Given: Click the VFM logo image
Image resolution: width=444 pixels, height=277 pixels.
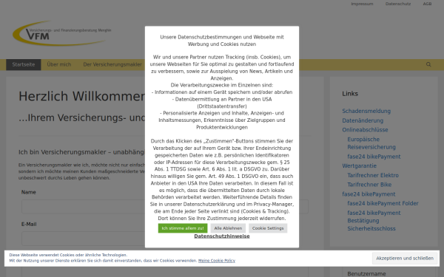Looking at the screenshot, I should tap(62, 33).
